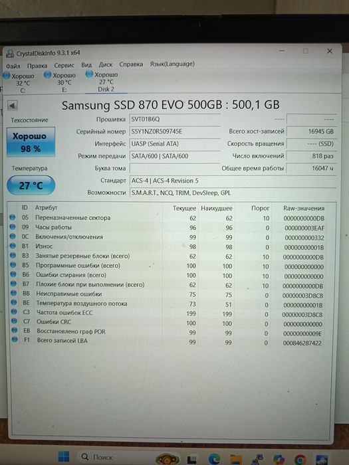The image size is (349, 465).
Task: Click the previous disk arrow button
Action: pyautogui.click(x=13, y=105)
